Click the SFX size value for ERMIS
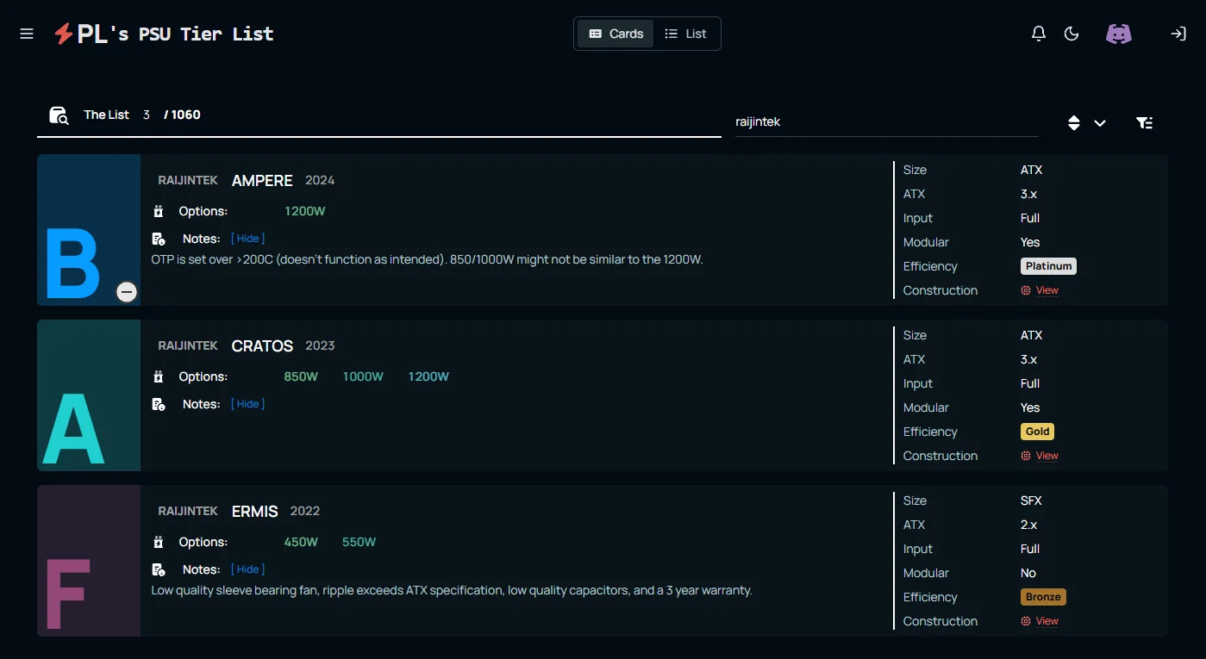This screenshot has height=659, width=1206. click(1031, 500)
